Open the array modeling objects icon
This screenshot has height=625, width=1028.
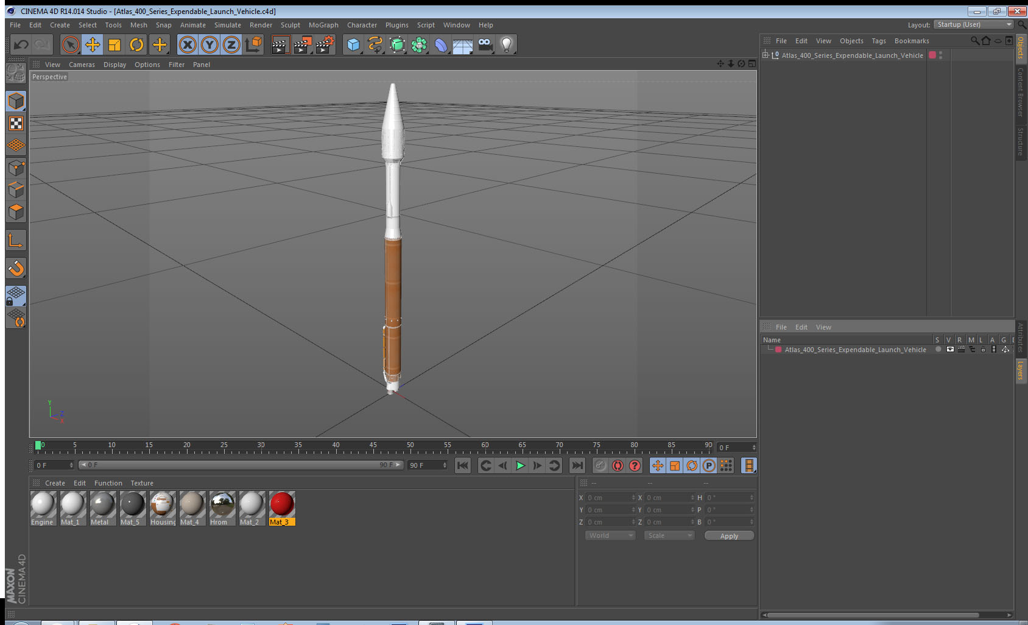click(x=419, y=44)
